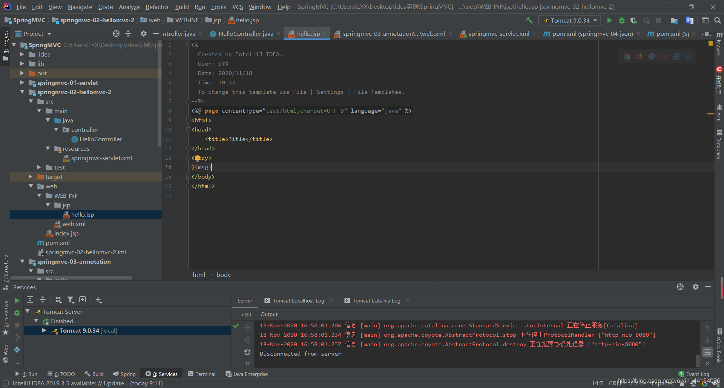Click Run in the Services left toolbar
Image resolution: width=724 pixels, height=388 pixels.
[x=17, y=301]
